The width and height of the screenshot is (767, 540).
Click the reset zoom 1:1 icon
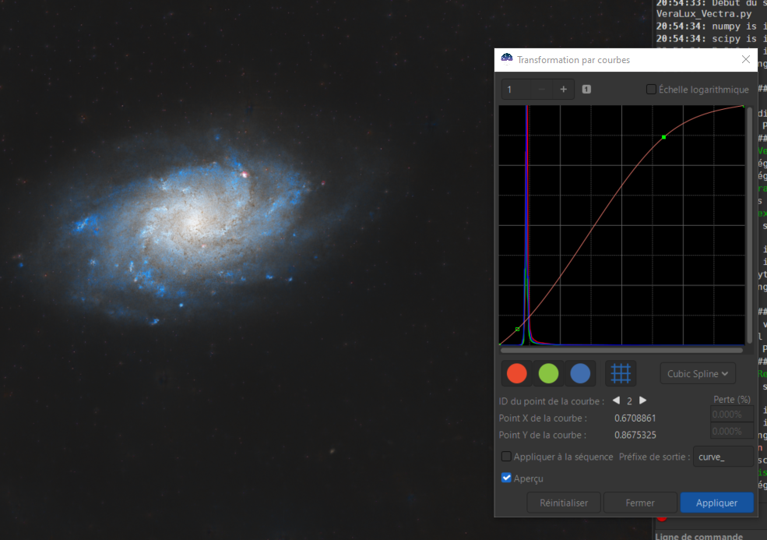(586, 89)
